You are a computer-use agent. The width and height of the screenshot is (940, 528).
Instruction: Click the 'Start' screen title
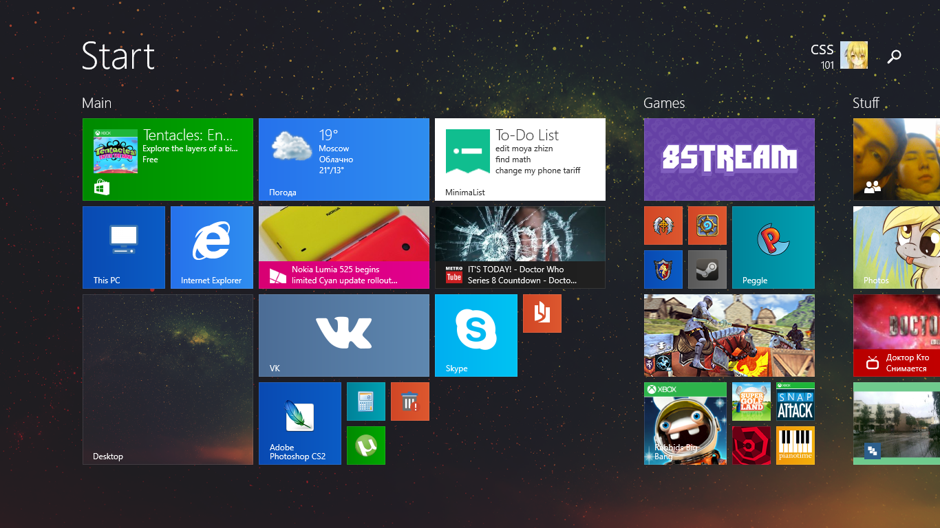click(118, 55)
